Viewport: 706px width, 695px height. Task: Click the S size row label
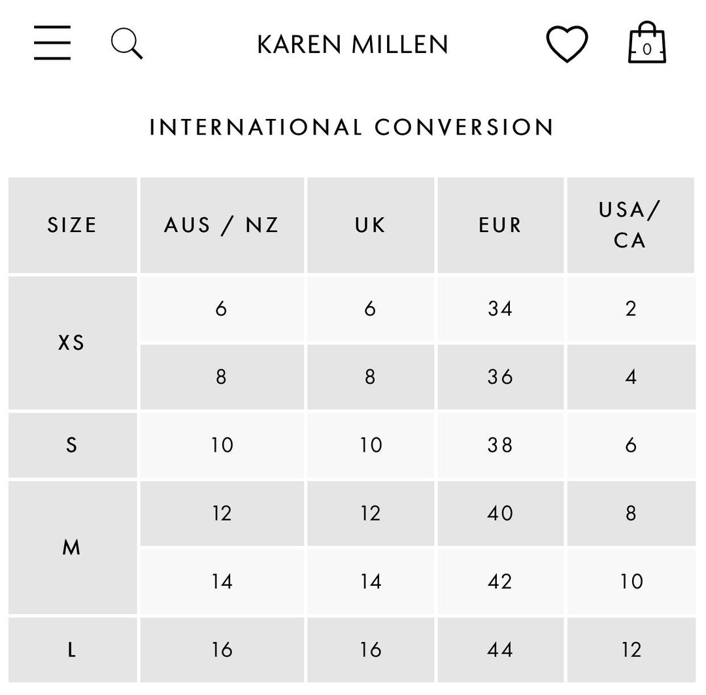(72, 445)
